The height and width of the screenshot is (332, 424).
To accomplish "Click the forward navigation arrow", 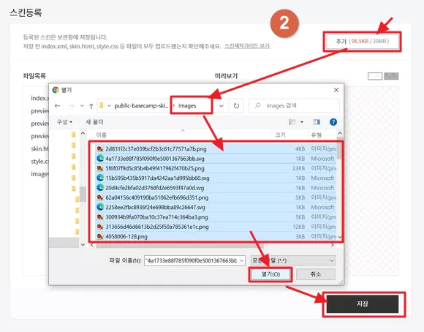I will point(71,106).
